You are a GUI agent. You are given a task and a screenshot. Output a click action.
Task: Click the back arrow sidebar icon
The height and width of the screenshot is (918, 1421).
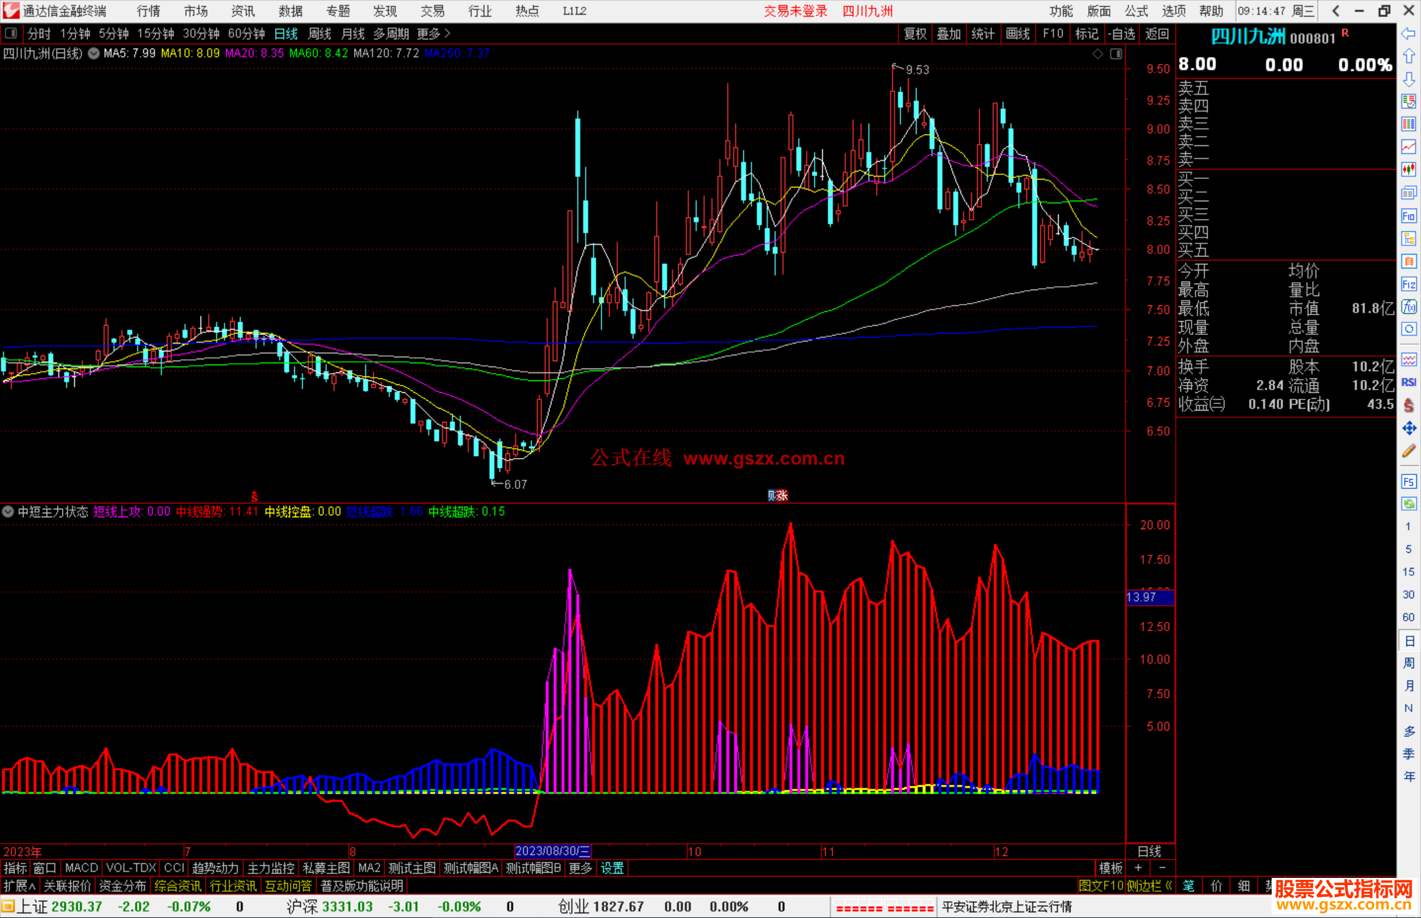tap(1409, 34)
